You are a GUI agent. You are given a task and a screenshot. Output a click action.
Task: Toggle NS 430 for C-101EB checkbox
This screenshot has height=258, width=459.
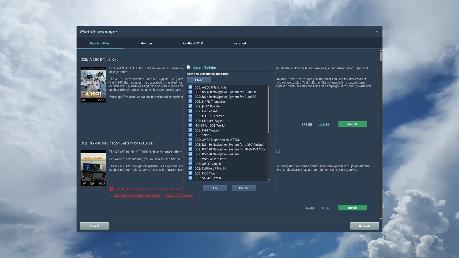click(x=190, y=92)
